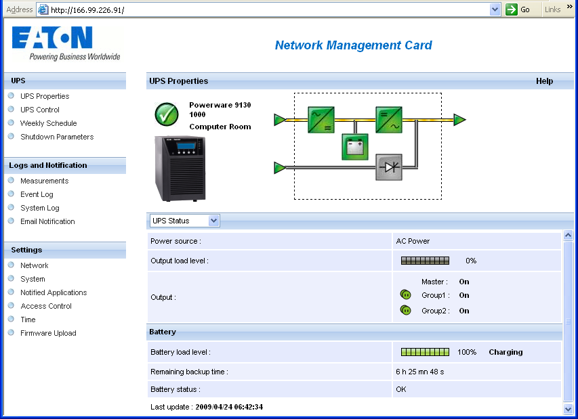Click the gray bypass switch block in the diagram
Viewport: 578px width, 419px height.
coord(389,167)
